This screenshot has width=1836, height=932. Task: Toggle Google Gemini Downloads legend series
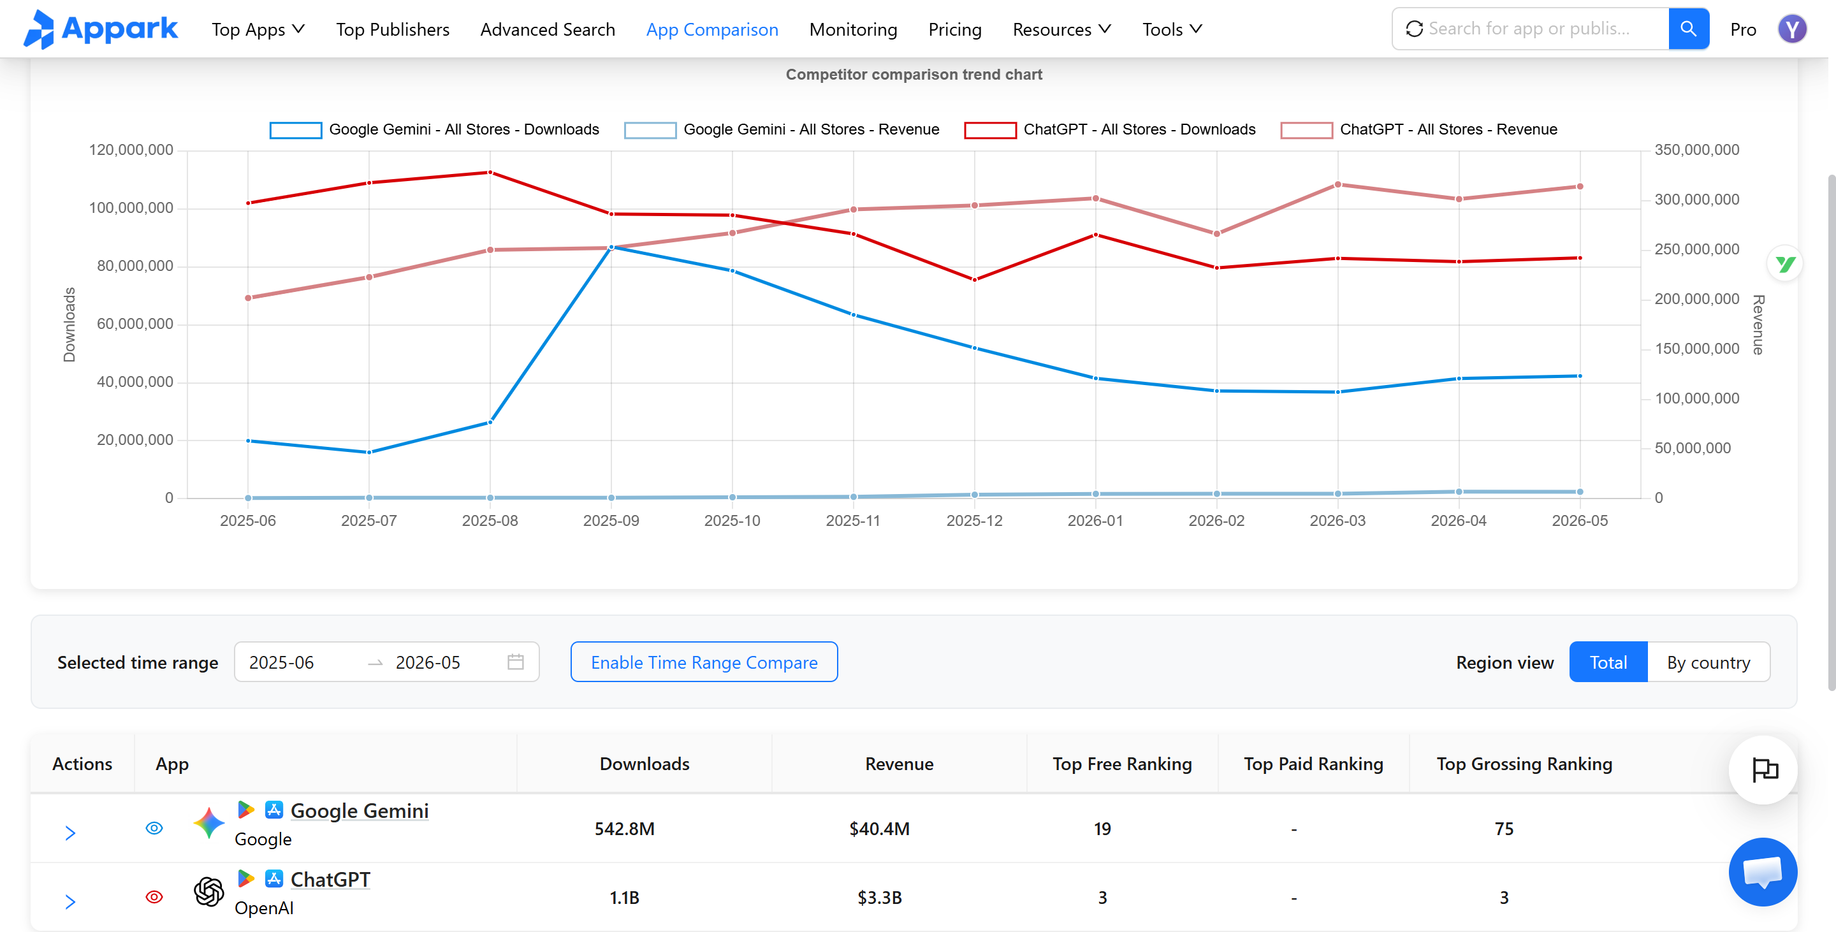coord(434,129)
